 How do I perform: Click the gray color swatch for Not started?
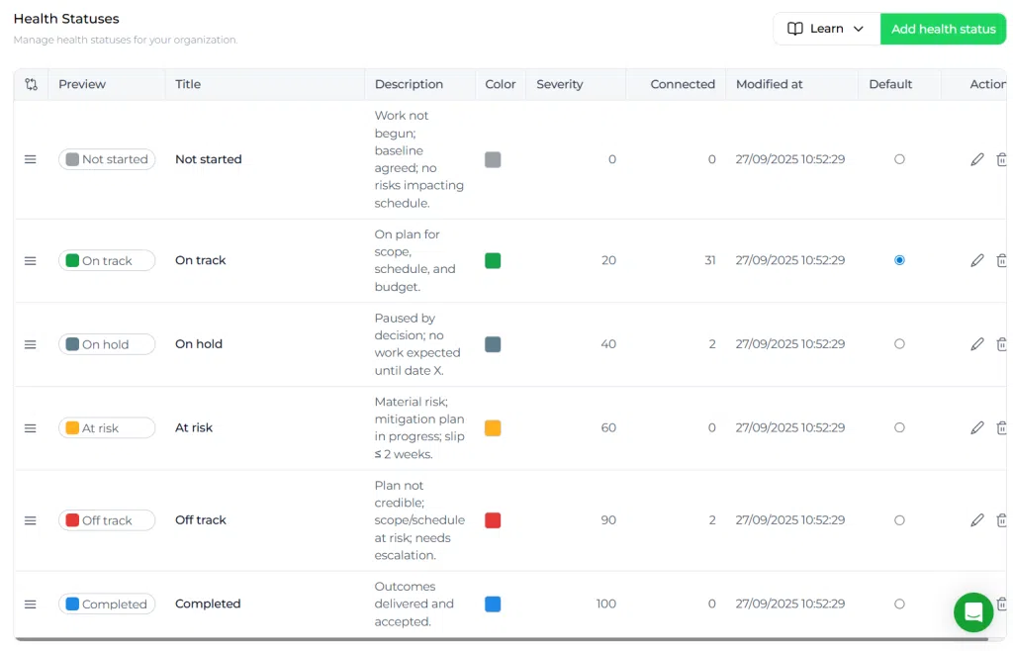click(493, 159)
